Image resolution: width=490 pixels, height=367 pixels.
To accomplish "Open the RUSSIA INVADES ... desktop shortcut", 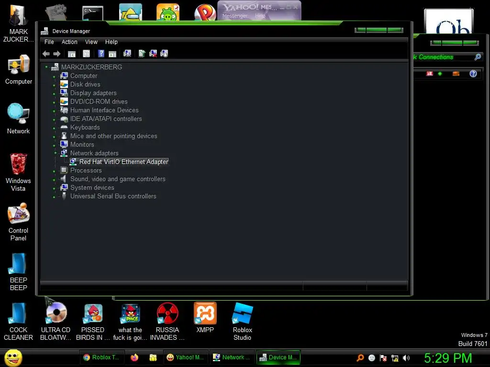I will [167, 321].
